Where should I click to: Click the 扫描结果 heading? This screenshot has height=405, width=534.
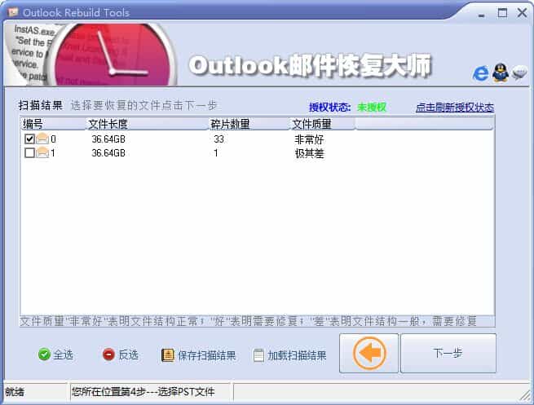coord(41,105)
